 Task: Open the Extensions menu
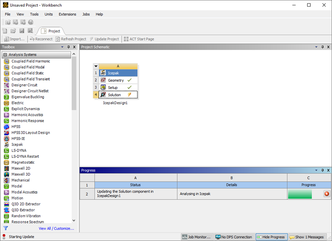point(67,14)
